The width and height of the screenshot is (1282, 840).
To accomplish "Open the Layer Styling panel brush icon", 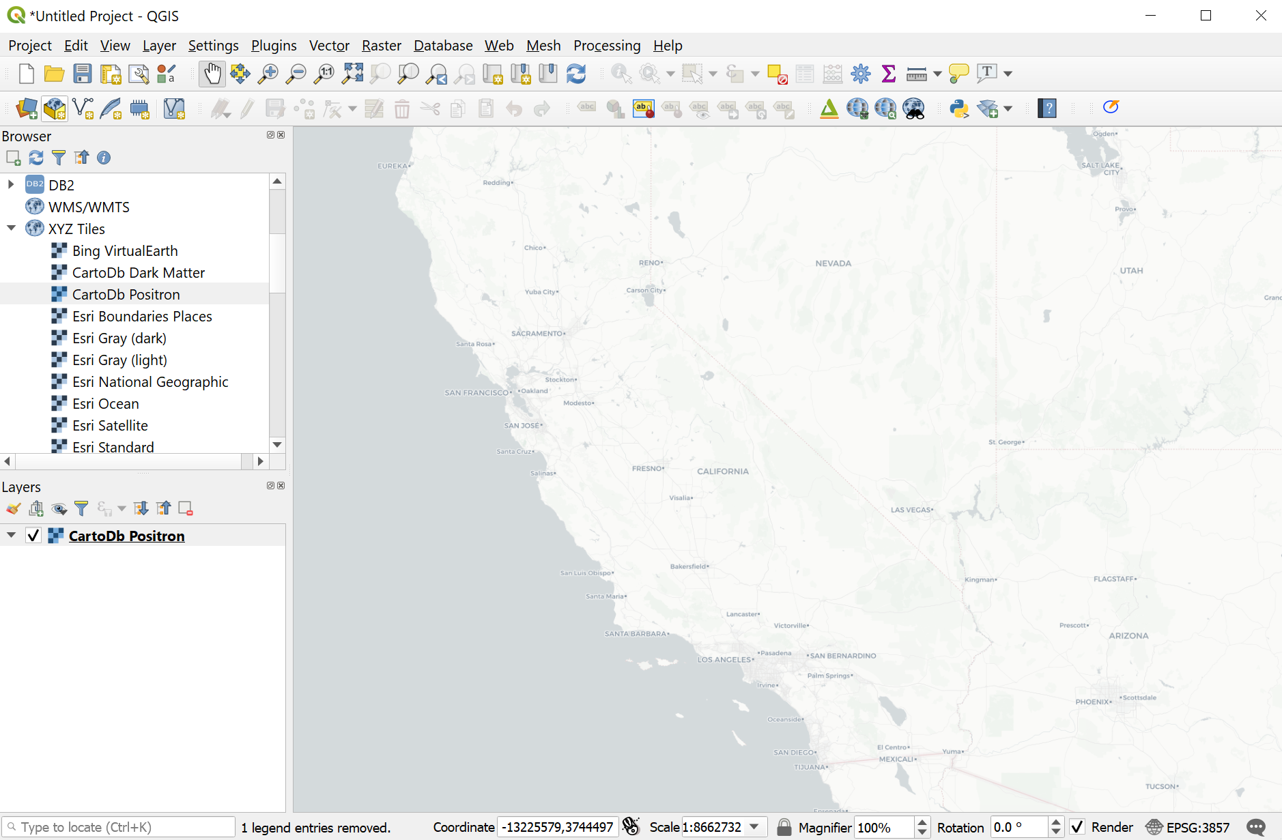I will tap(14, 508).
